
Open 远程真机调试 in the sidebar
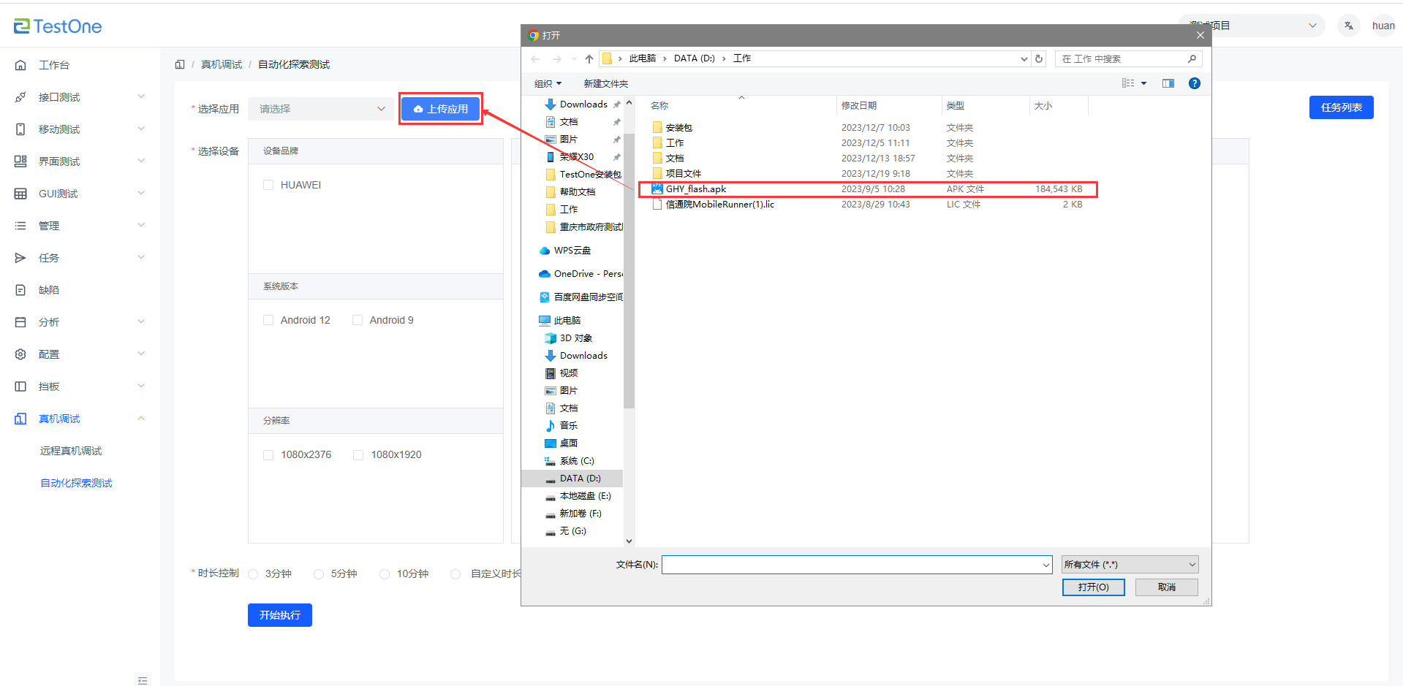(x=71, y=451)
